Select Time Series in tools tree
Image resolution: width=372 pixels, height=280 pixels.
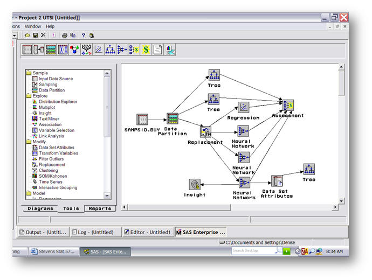pos(51,181)
